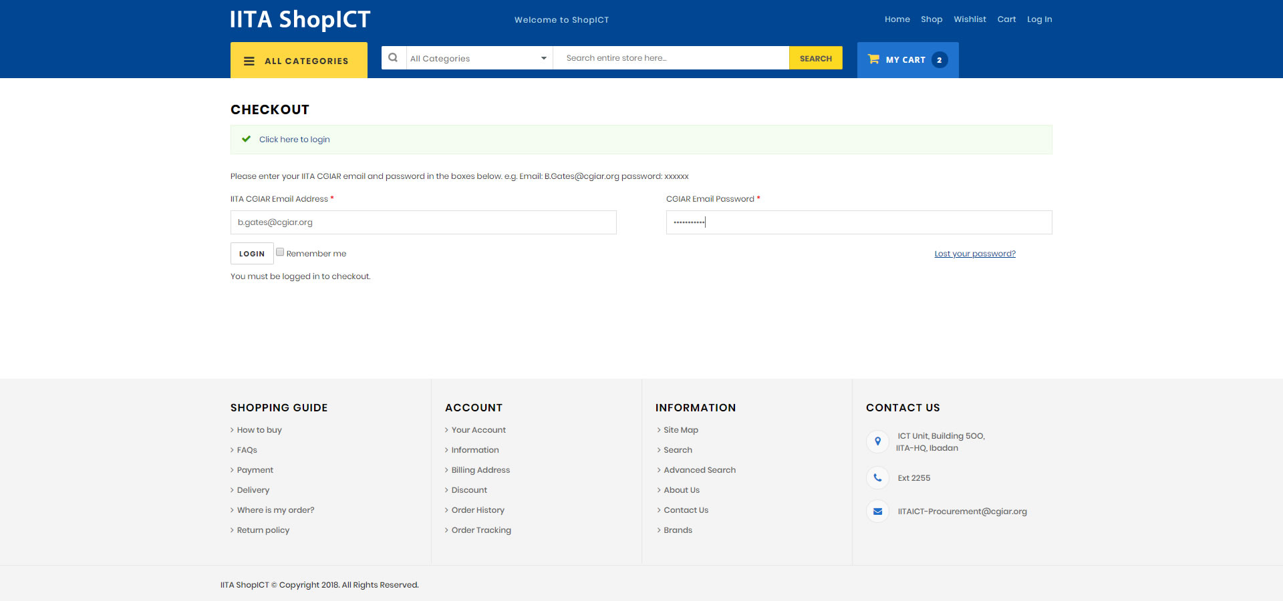Open the How to buy footer link
This screenshot has width=1283, height=601.
pos(259,430)
